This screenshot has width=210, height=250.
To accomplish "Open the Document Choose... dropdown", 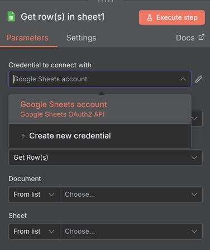I will [131, 195].
